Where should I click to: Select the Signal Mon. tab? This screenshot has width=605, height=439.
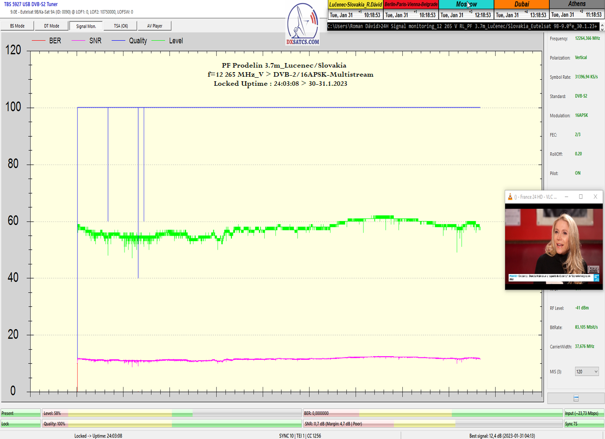[86, 26]
